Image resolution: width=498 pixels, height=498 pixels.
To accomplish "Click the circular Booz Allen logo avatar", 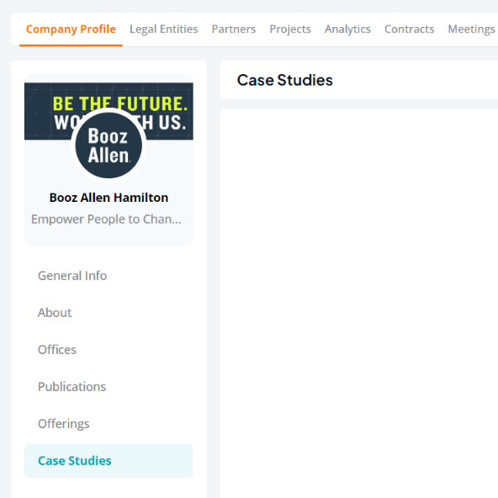I will [109, 146].
